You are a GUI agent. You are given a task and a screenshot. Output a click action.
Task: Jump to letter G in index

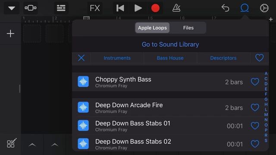point(266,99)
